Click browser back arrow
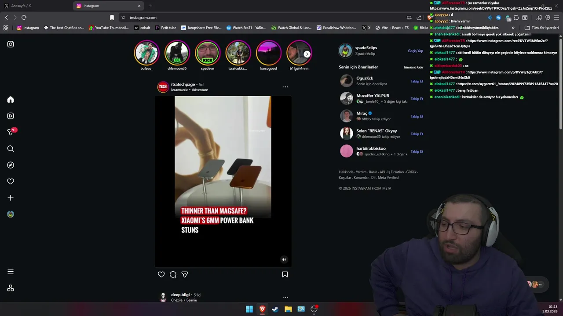Screen dimensions: 563x316 pos(6,18)
